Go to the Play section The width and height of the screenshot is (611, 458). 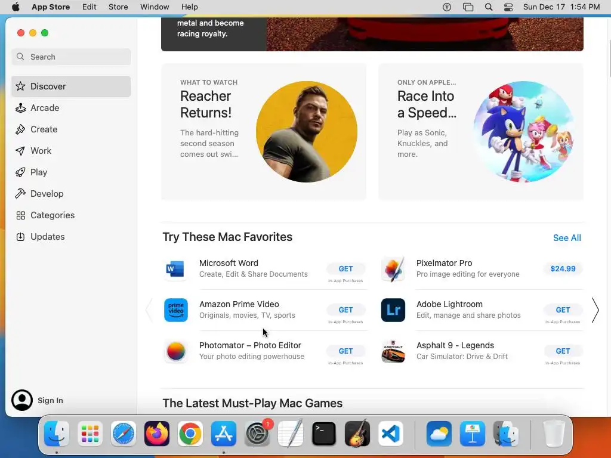71,172
